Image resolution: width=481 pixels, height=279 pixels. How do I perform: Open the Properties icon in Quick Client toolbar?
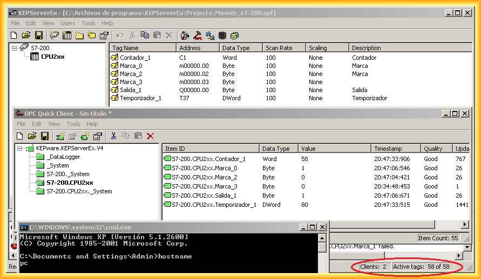pos(97,136)
